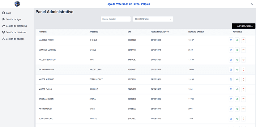Screen dimensions: 256x127
Task: Go to Inicio in the sidebar
Action: (x=8, y=13)
